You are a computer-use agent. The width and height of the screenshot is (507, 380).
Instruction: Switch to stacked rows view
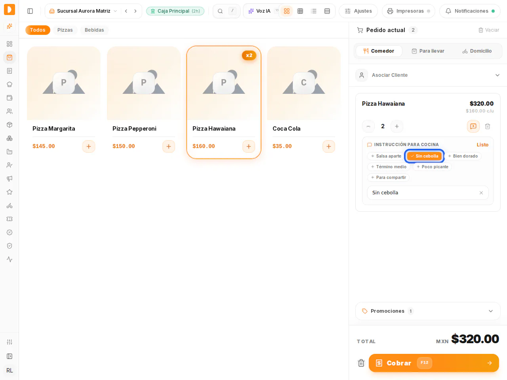pos(327,11)
